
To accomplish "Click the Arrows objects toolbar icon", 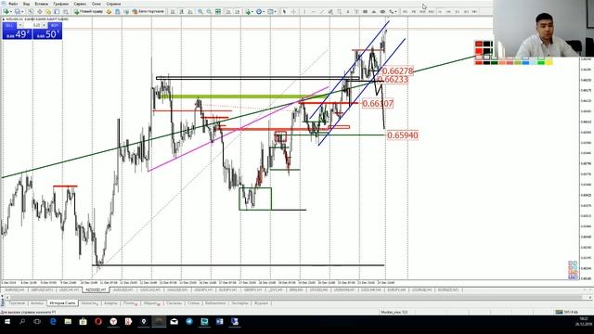I will coord(391,11).
